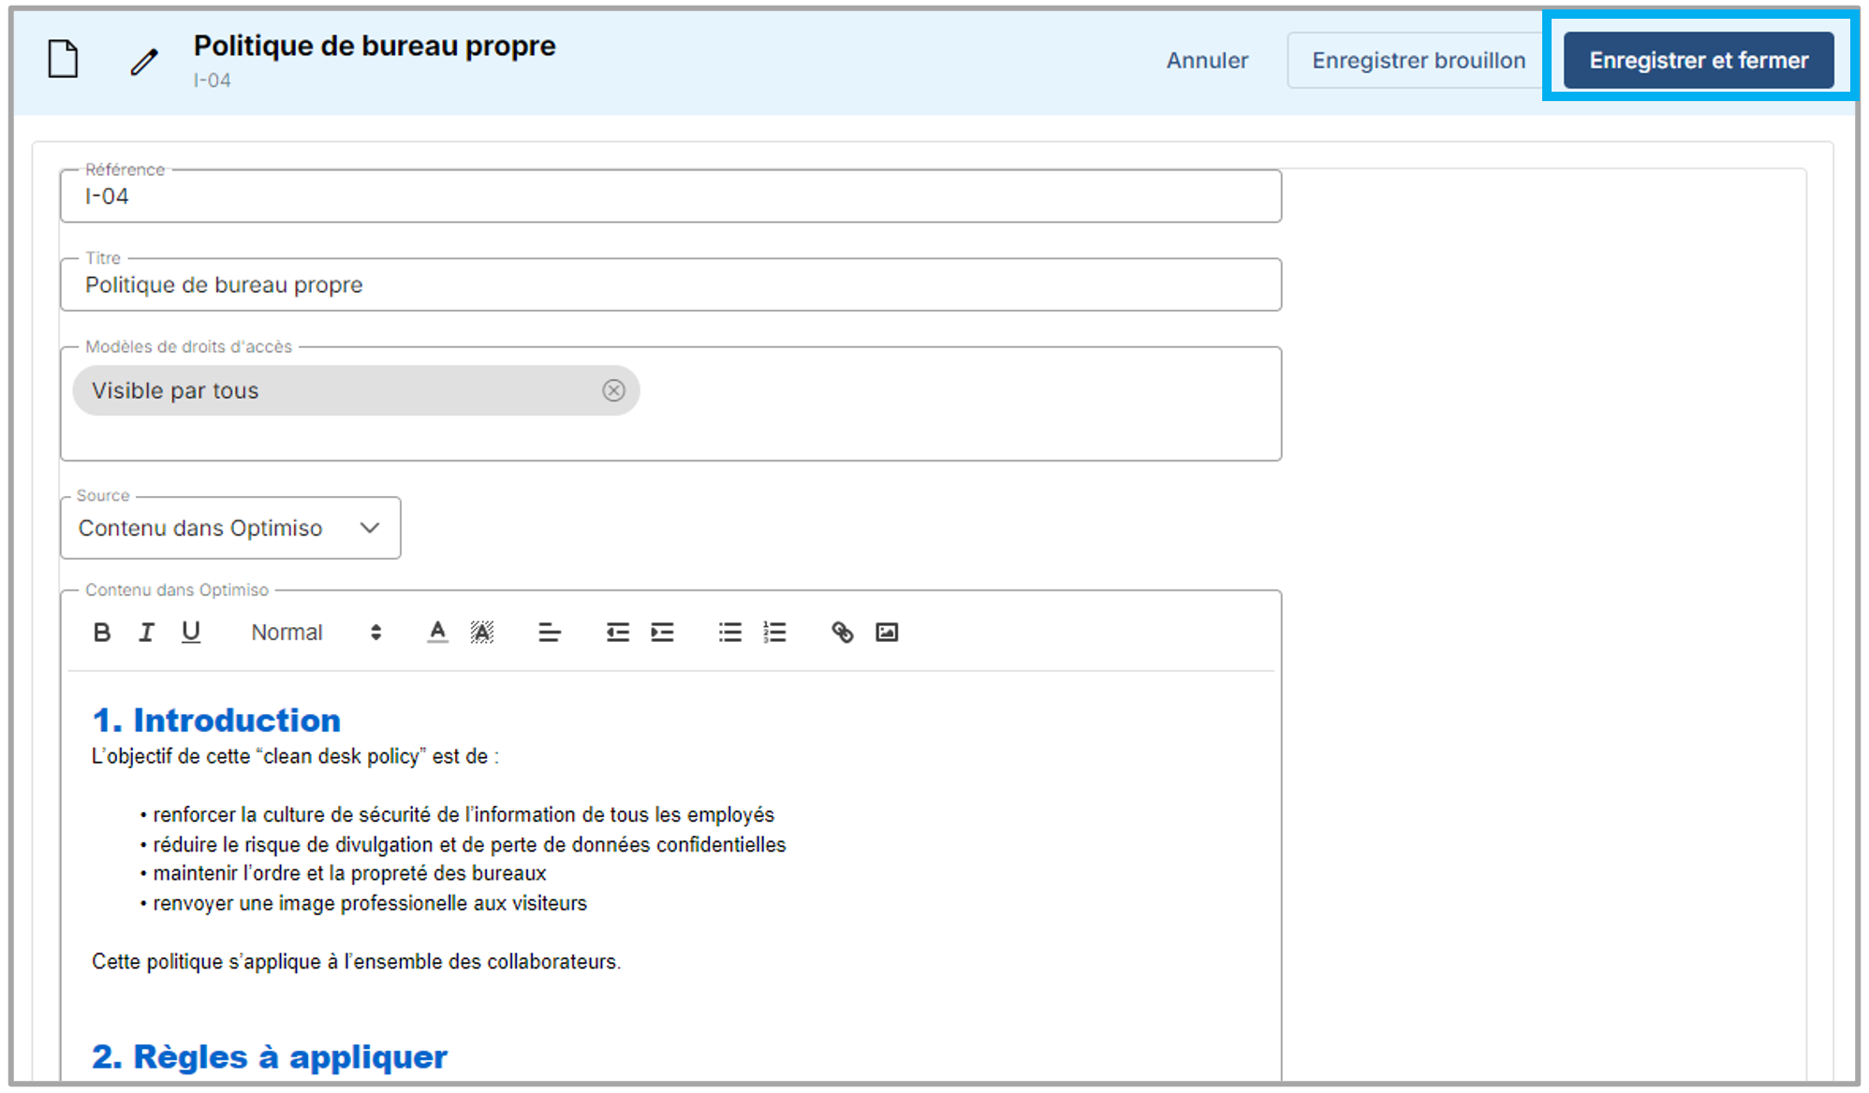Insert a hyperlink in content
This screenshot has width=1869, height=1093.
tap(842, 633)
